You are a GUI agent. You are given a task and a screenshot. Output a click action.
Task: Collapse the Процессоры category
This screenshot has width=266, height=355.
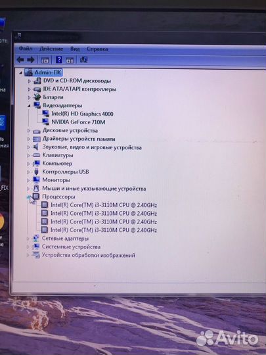coord(28,197)
